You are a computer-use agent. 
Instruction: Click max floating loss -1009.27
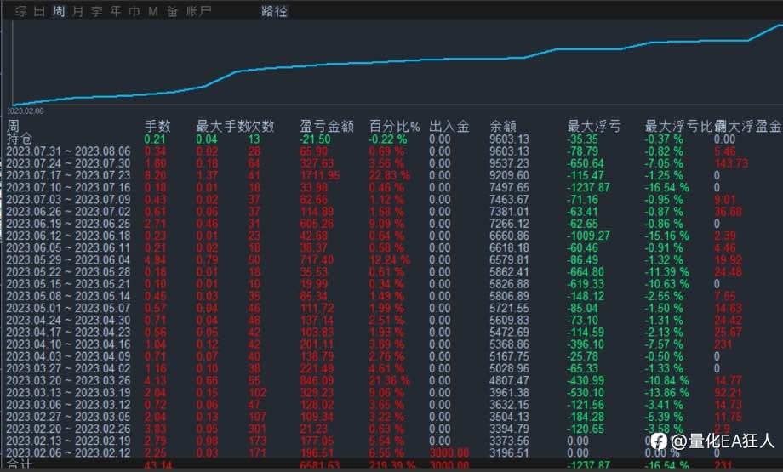(589, 236)
